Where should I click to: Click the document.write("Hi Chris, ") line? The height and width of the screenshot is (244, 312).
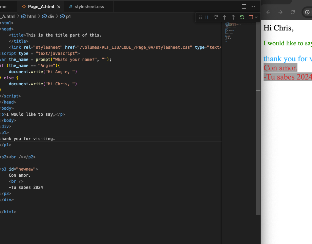click(x=43, y=84)
